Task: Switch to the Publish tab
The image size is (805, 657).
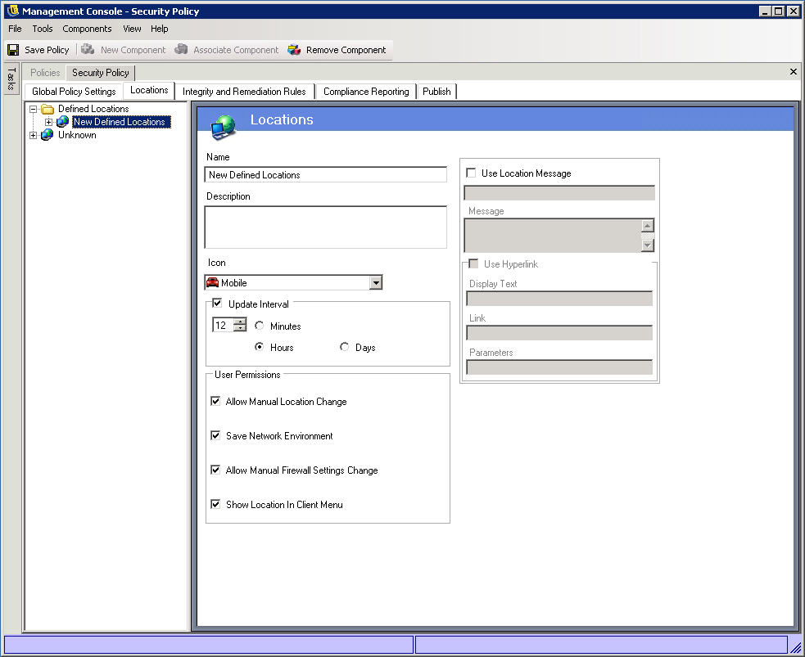Action: coord(437,92)
